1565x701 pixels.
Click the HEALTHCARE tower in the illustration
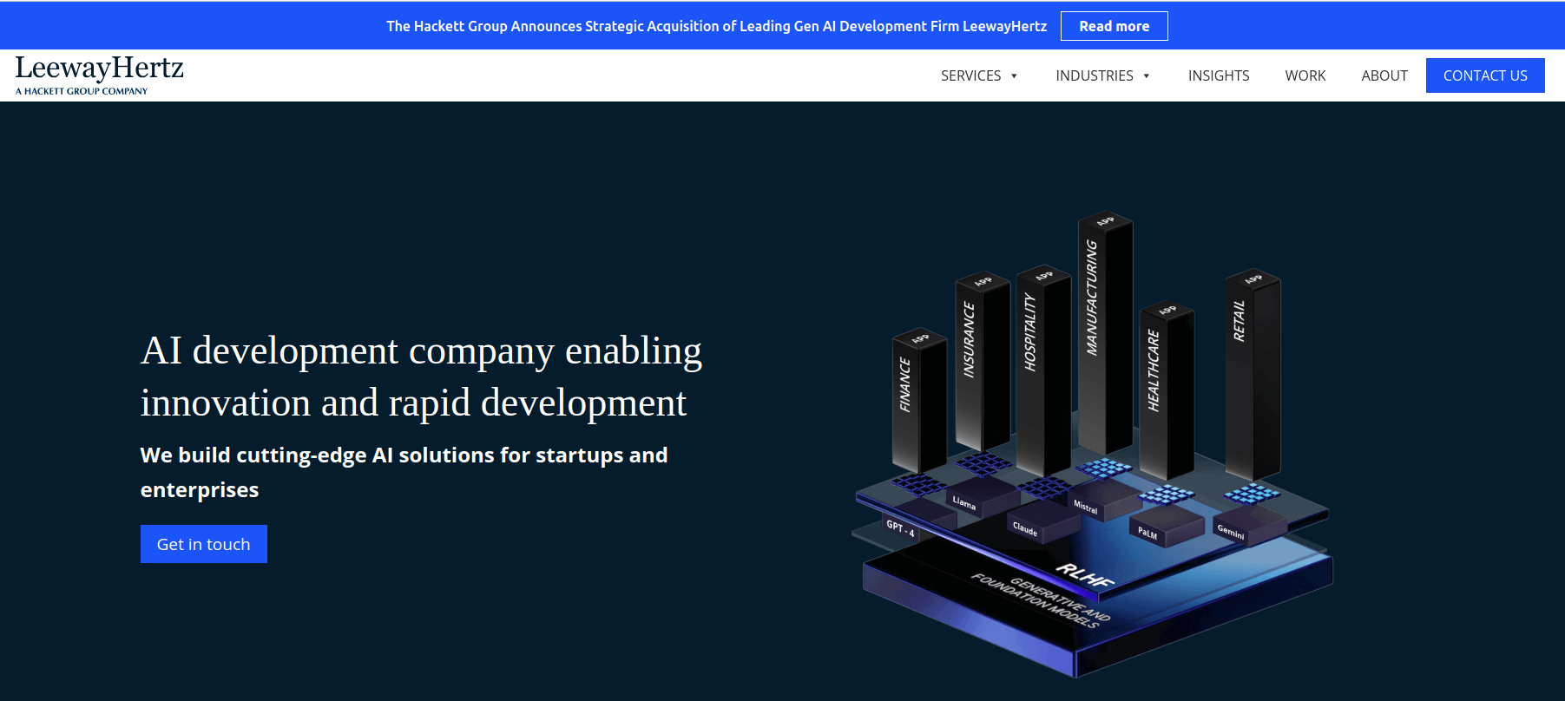1166,390
